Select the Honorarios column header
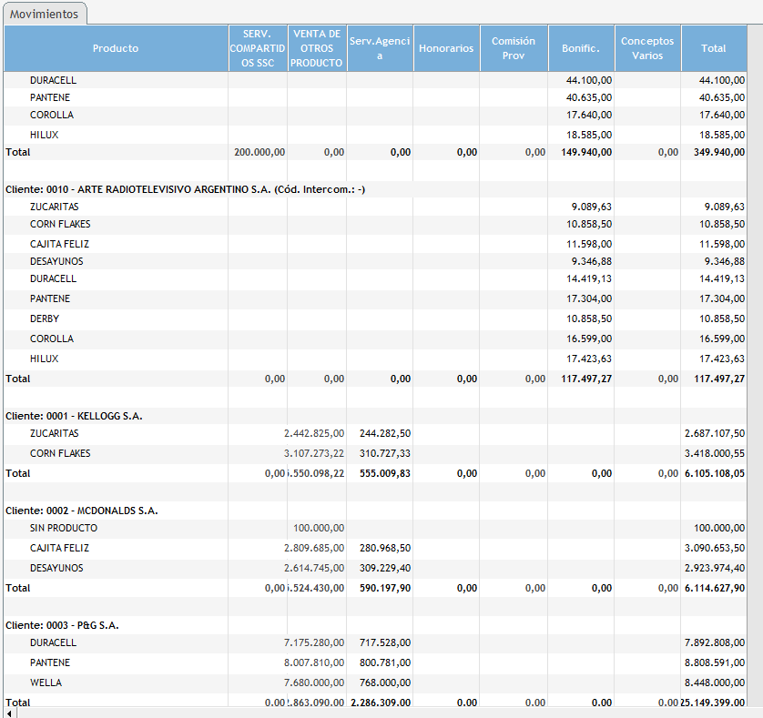Image resolution: width=763 pixels, height=718 pixels. (x=446, y=48)
